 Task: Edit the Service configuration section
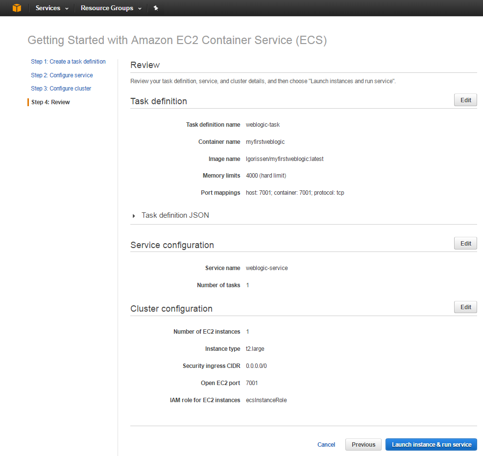(465, 244)
